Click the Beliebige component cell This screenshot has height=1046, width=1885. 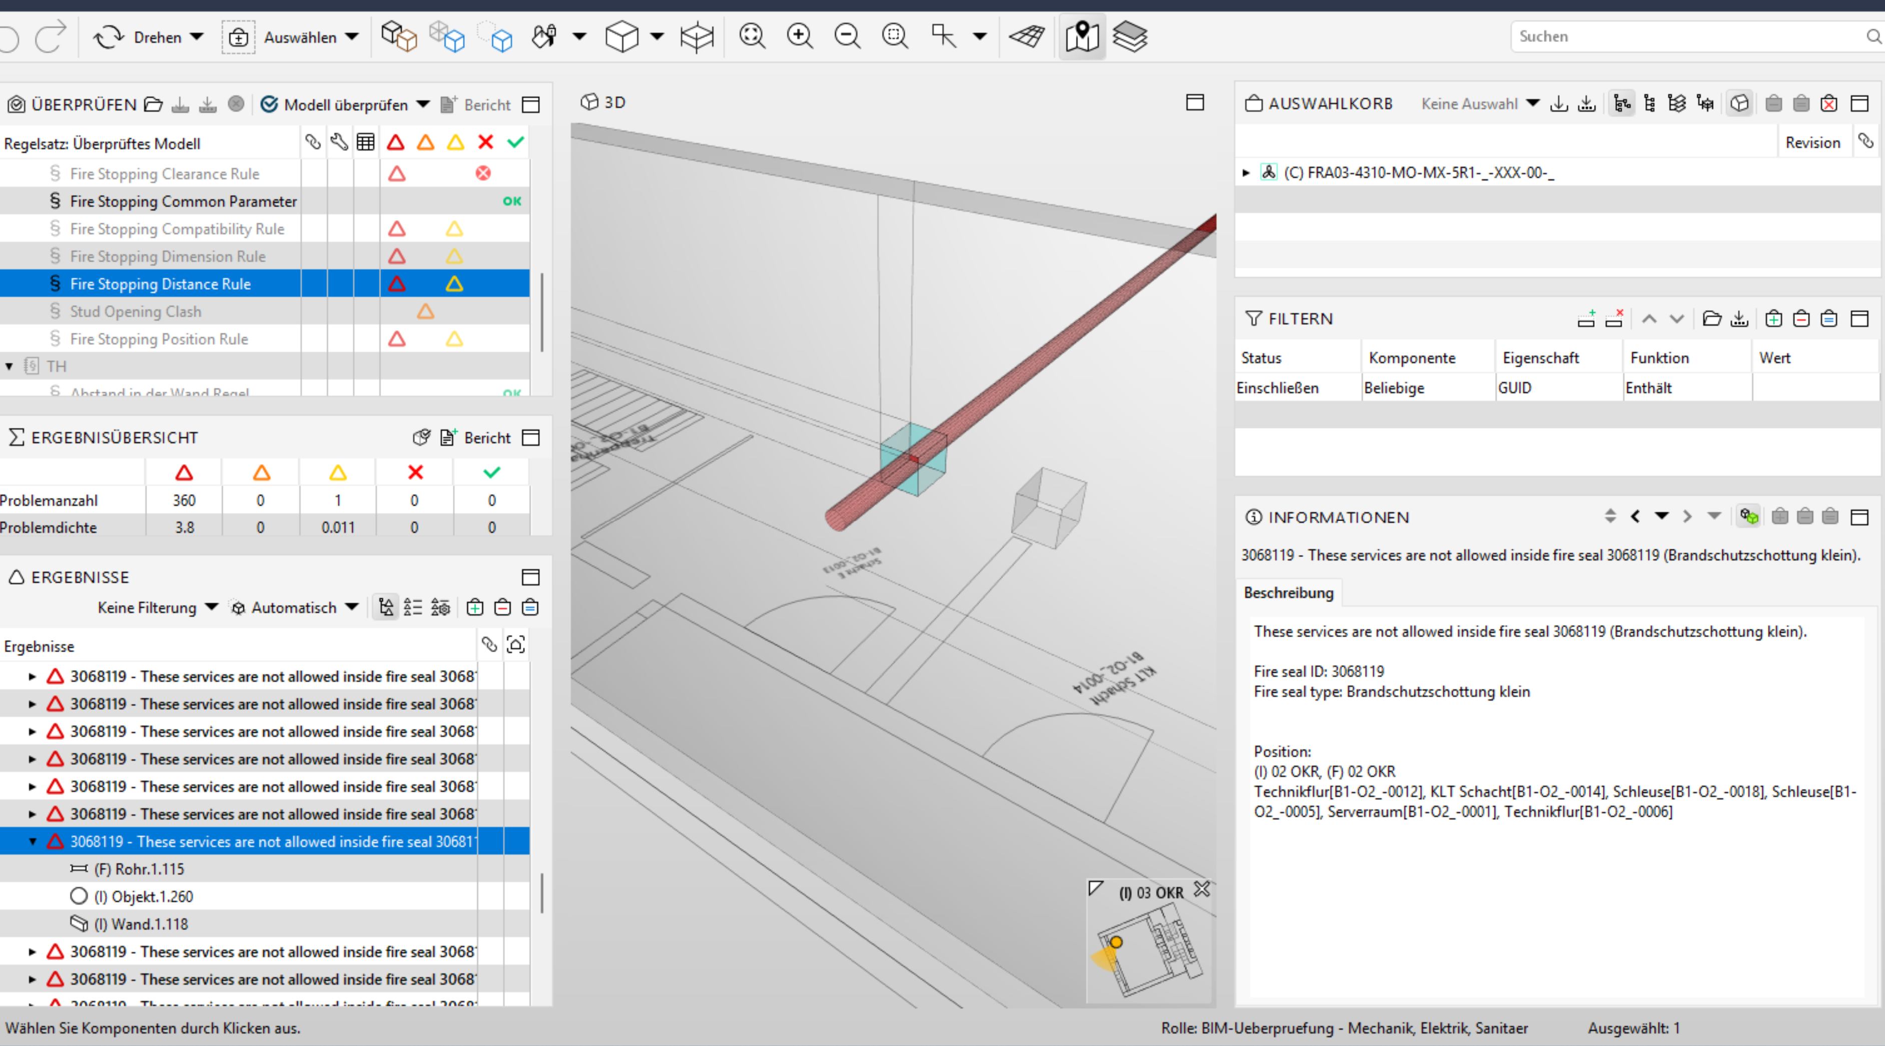[x=1428, y=388]
